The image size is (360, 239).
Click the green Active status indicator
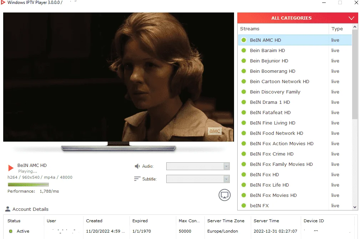(x=11, y=231)
